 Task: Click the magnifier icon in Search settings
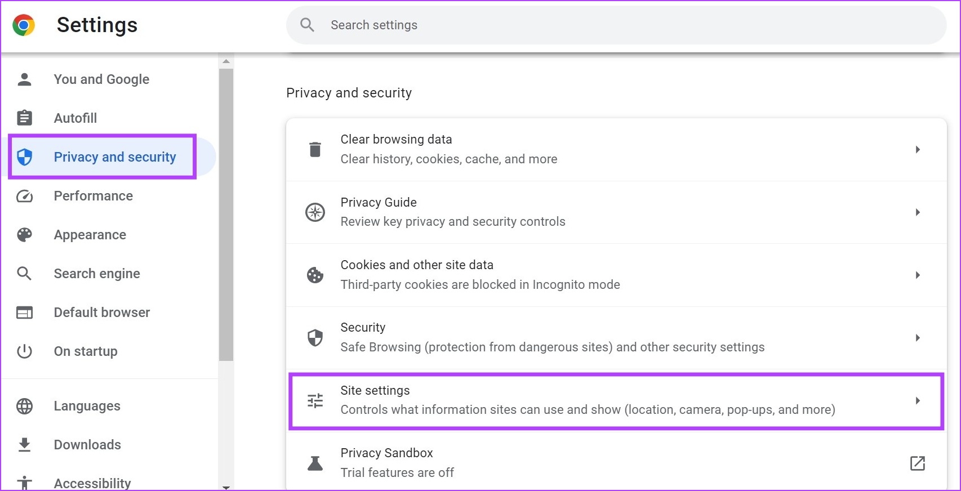tap(307, 25)
